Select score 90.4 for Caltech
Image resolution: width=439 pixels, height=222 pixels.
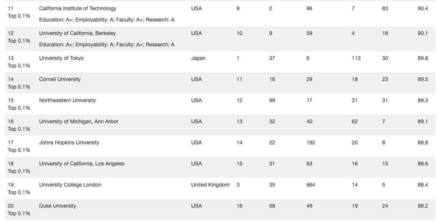[x=422, y=9]
